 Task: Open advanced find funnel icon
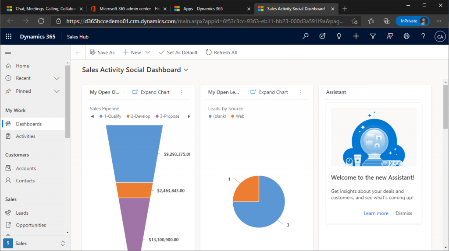click(x=373, y=36)
